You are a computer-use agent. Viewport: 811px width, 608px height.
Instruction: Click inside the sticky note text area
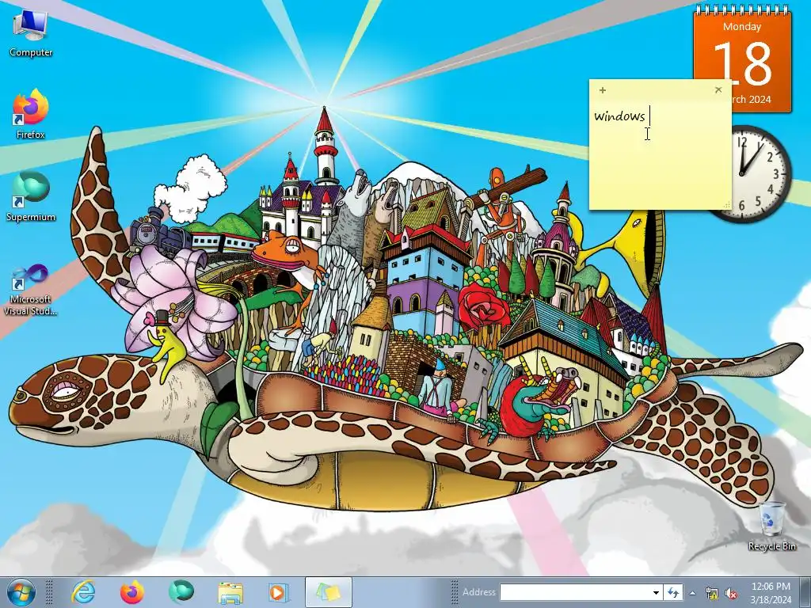click(660, 153)
